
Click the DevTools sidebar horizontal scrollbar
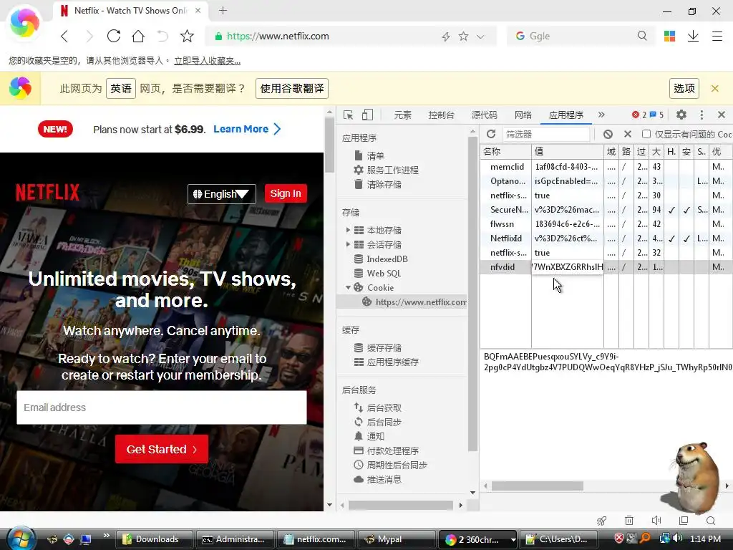click(x=401, y=505)
